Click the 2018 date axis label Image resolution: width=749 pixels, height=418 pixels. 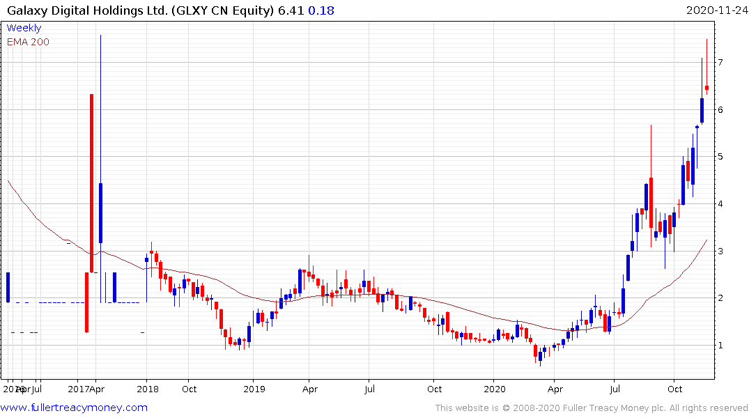148,389
